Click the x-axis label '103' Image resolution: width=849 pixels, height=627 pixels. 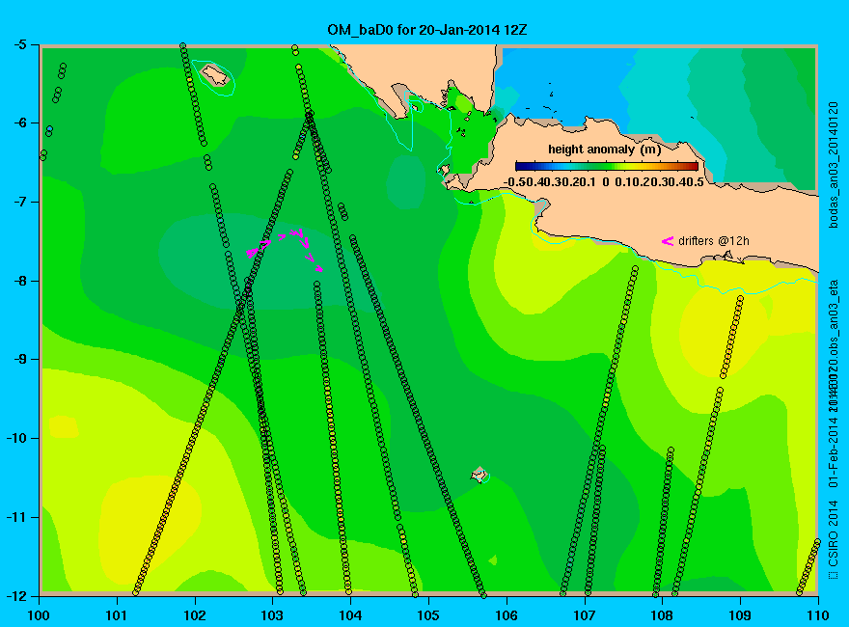tap(272, 615)
